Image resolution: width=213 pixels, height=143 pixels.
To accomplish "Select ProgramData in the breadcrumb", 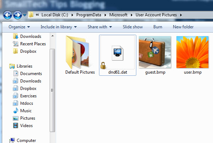I will 88,15.
